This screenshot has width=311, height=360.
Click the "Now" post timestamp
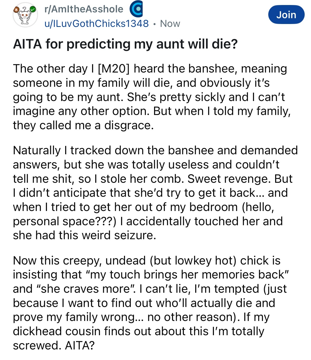point(170,24)
